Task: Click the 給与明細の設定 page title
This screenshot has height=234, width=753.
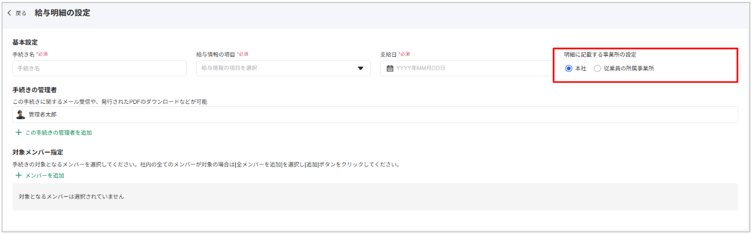Action: (x=62, y=13)
